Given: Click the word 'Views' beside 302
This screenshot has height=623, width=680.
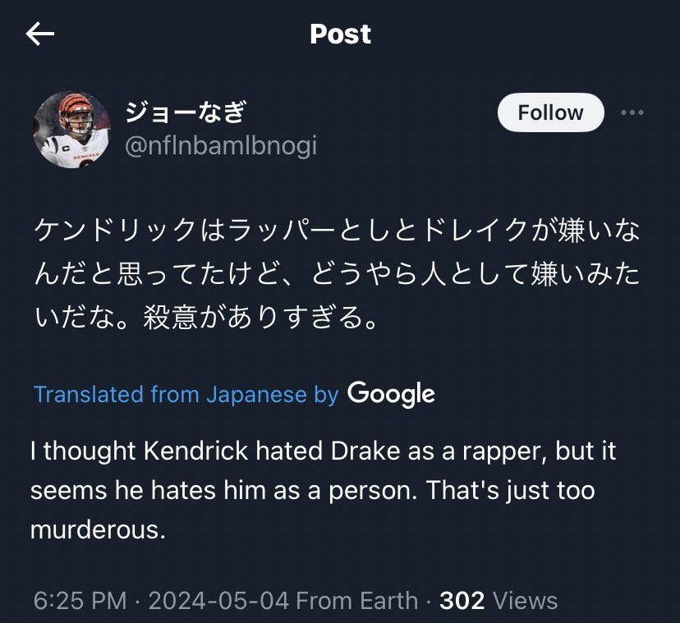Looking at the screenshot, I should click(526, 600).
